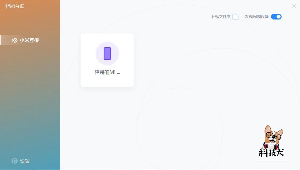Viewport: 300px width, 170px height.
Task: Close the 智能互联 window
Action: click(294, 6)
